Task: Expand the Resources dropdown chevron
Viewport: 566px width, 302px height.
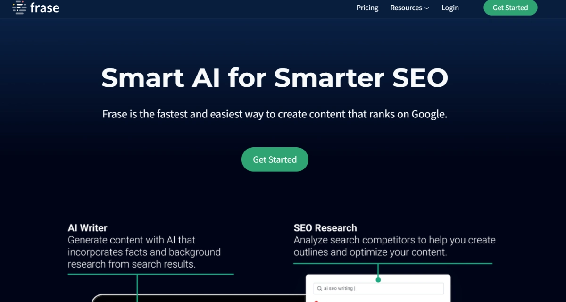Action: (x=427, y=8)
